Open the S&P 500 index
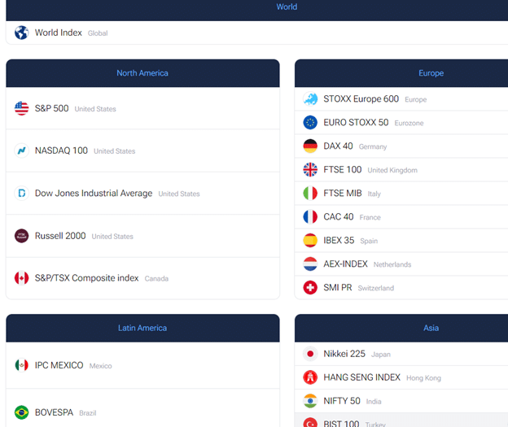 [x=52, y=108]
